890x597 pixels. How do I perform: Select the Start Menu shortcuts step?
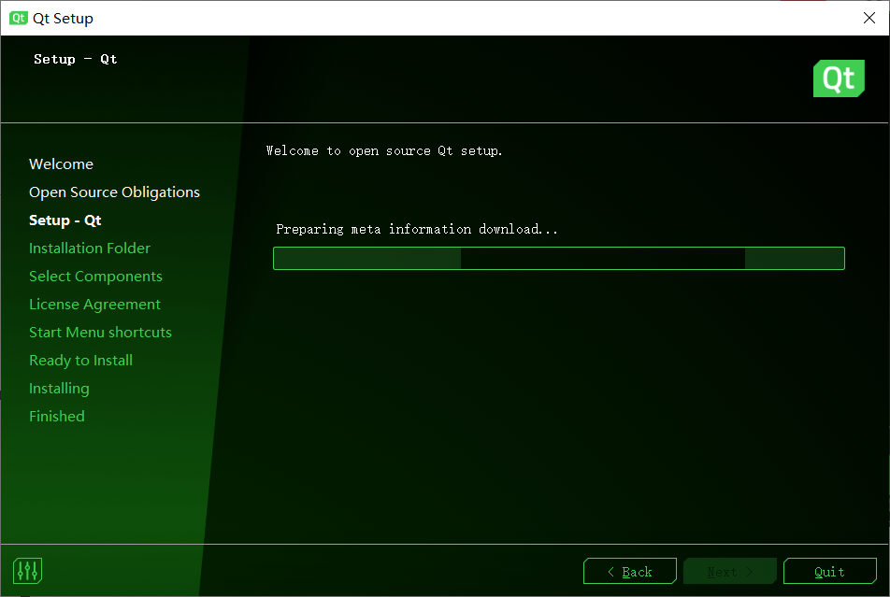tap(100, 332)
